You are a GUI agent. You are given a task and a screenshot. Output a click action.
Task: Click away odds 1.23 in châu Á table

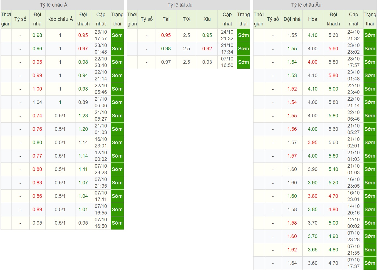click(x=83, y=116)
